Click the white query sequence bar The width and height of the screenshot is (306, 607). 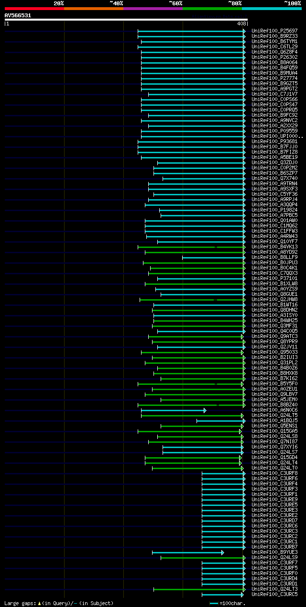point(126,20)
